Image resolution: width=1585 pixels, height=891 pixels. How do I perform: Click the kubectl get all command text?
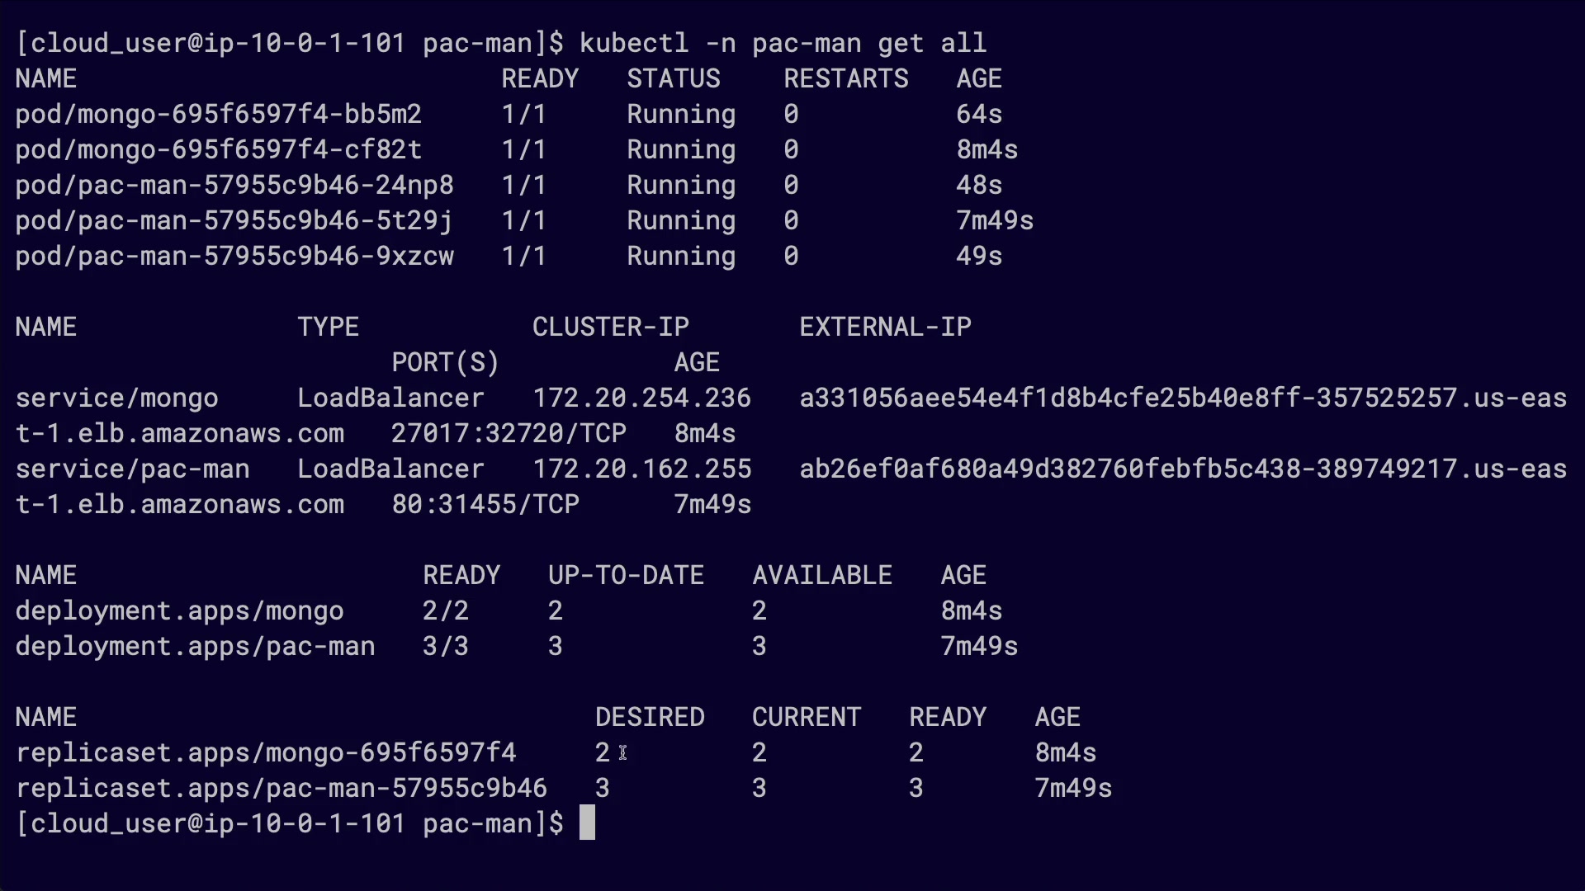click(x=783, y=43)
